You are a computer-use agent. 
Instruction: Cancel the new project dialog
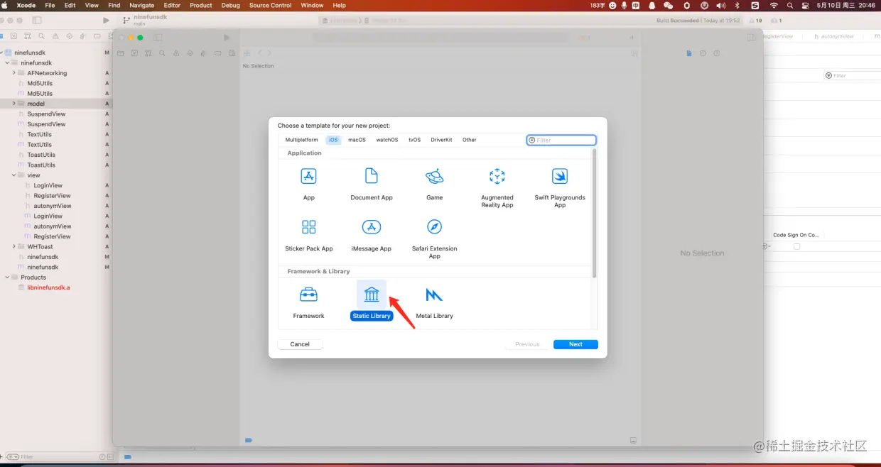[300, 344]
